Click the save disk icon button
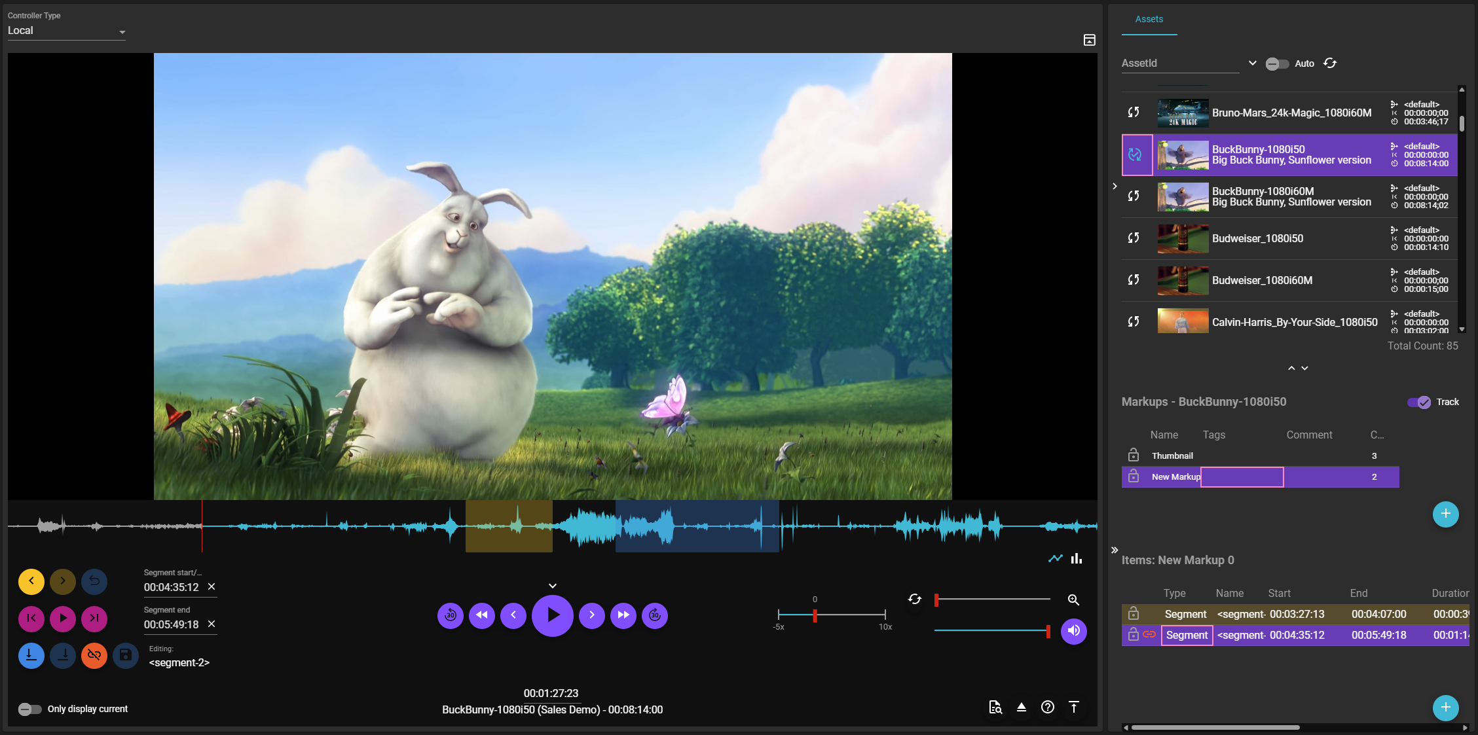The height and width of the screenshot is (735, 1478). click(x=126, y=655)
